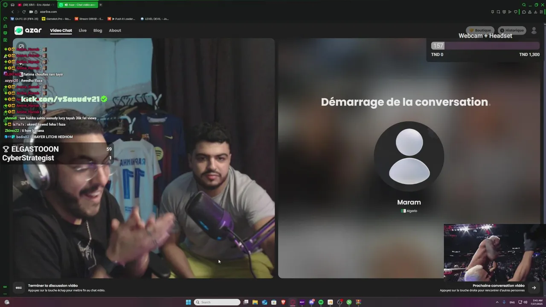This screenshot has height=307, width=546.
Task: Open the About page
Action: 115,31
